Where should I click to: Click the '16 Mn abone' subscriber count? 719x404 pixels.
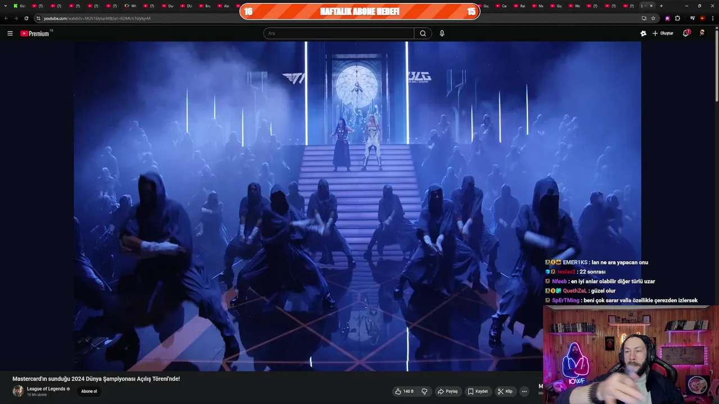coord(37,395)
